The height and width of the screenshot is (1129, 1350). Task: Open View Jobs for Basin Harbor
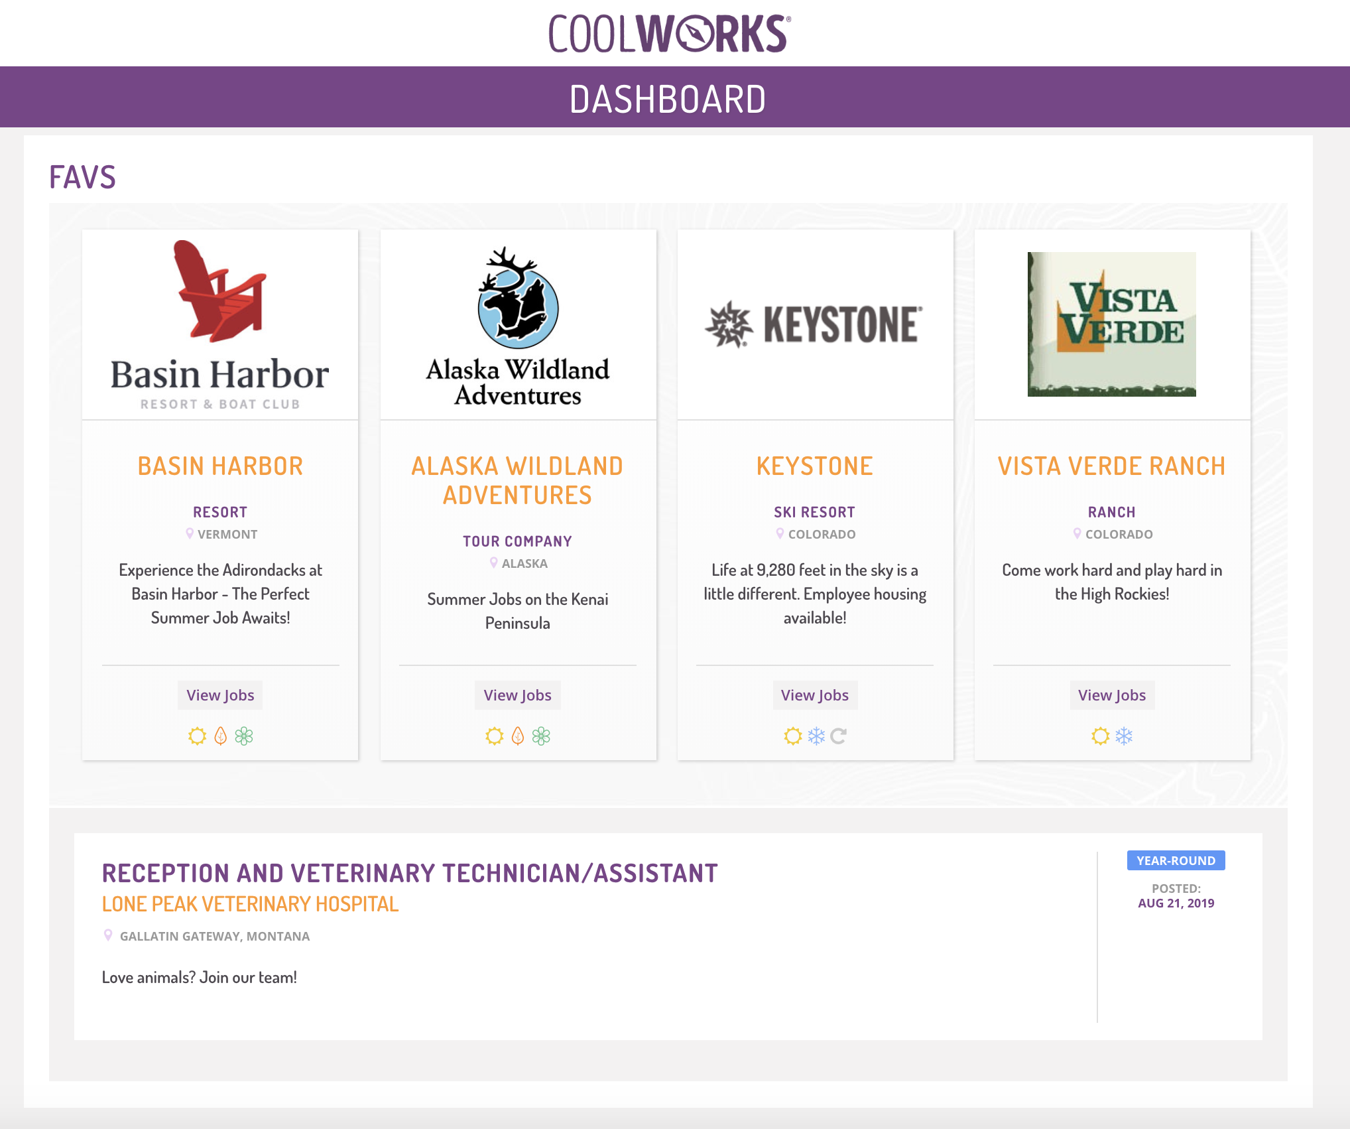[x=220, y=695]
